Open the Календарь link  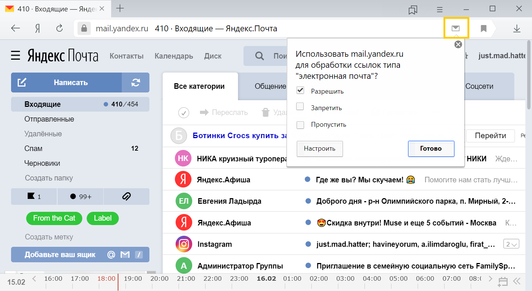pos(174,56)
